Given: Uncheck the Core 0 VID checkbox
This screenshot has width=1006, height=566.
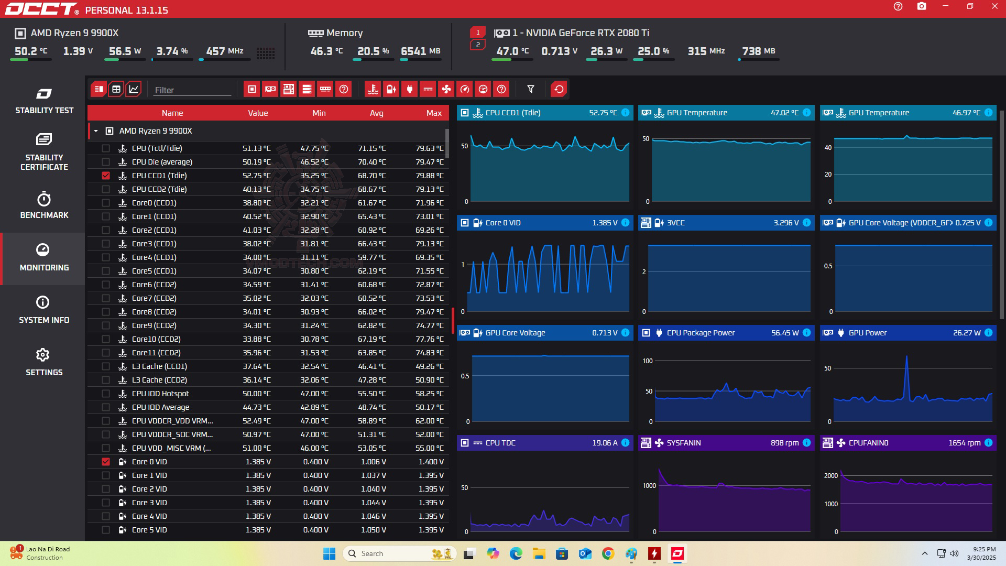Looking at the screenshot, I should pyautogui.click(x=106, y=462).
